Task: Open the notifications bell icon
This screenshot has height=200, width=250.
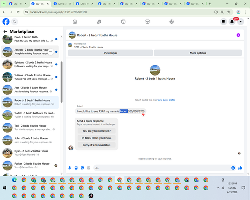Action: click(232, 22)
